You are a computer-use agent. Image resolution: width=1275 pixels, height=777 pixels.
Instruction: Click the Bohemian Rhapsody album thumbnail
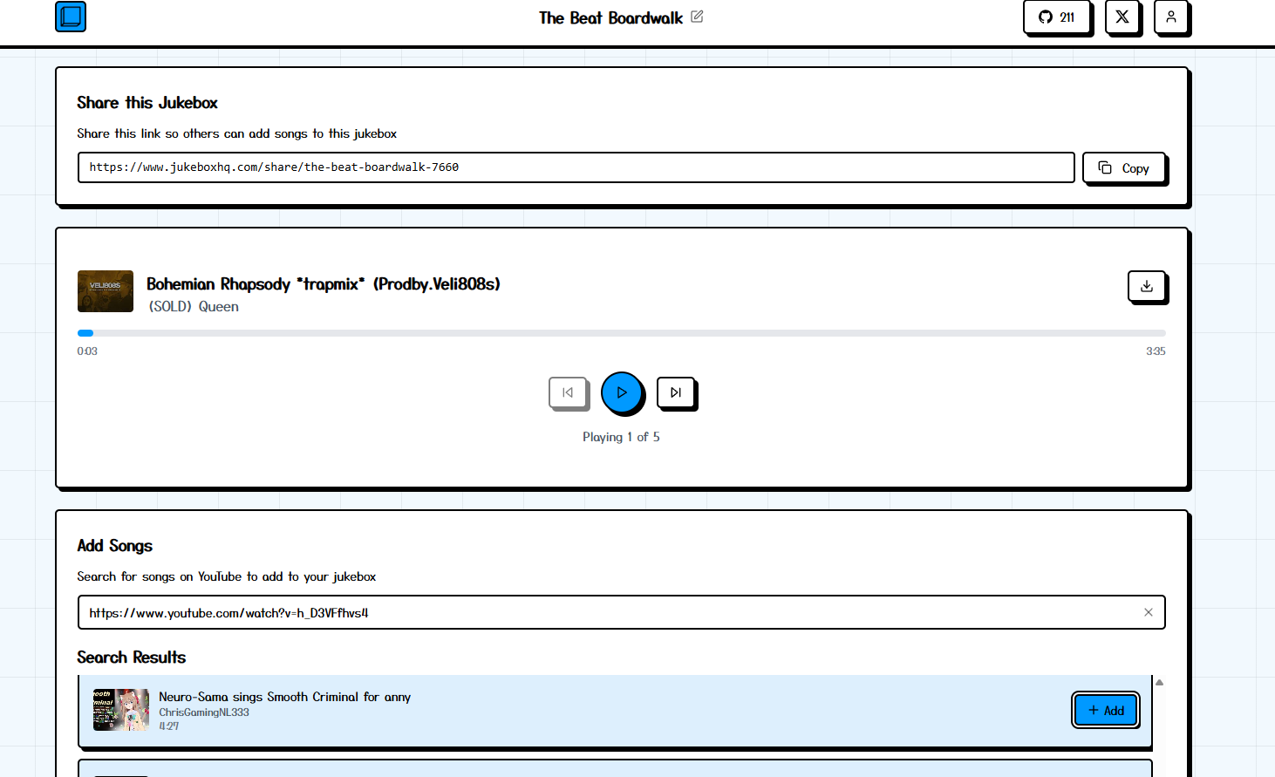click(x=106, y=291)
